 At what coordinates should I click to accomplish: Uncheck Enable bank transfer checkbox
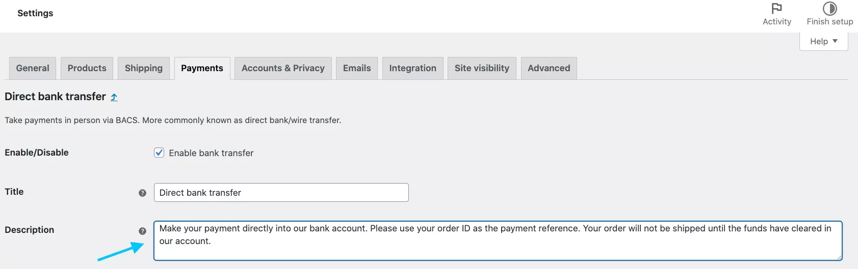pyautogui.click(x=159, y=153)
